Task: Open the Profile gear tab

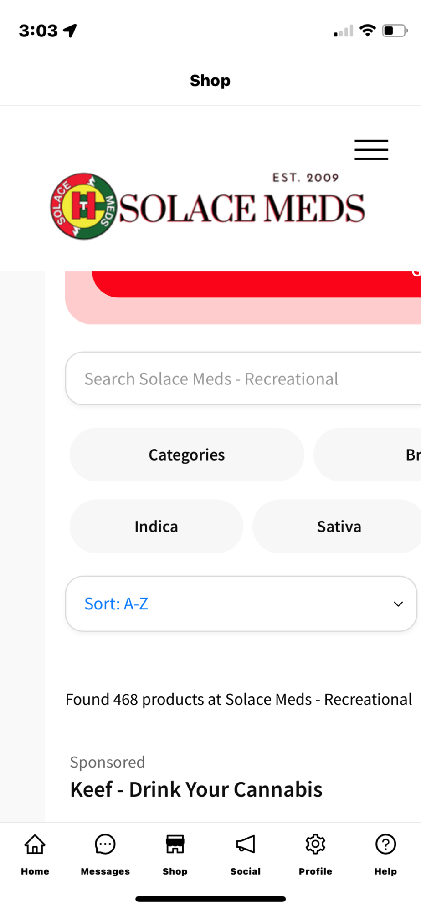Action: pyautogui.click(x=315, y=854)
